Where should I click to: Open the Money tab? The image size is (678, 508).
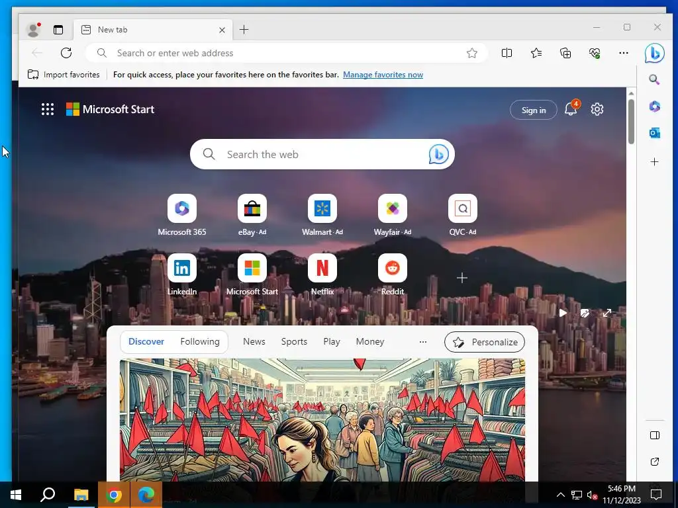point(370,342)
